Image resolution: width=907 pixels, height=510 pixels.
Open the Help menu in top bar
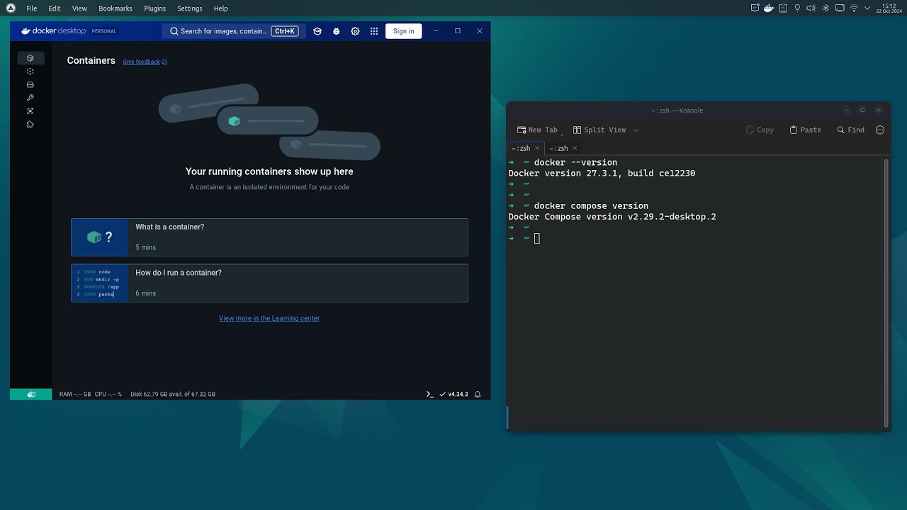click(221, 8)
